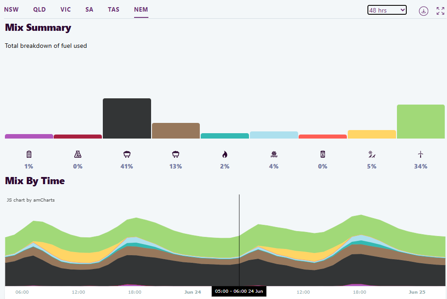
Task: Download the chart data
Action: click(x=423, y=11)
